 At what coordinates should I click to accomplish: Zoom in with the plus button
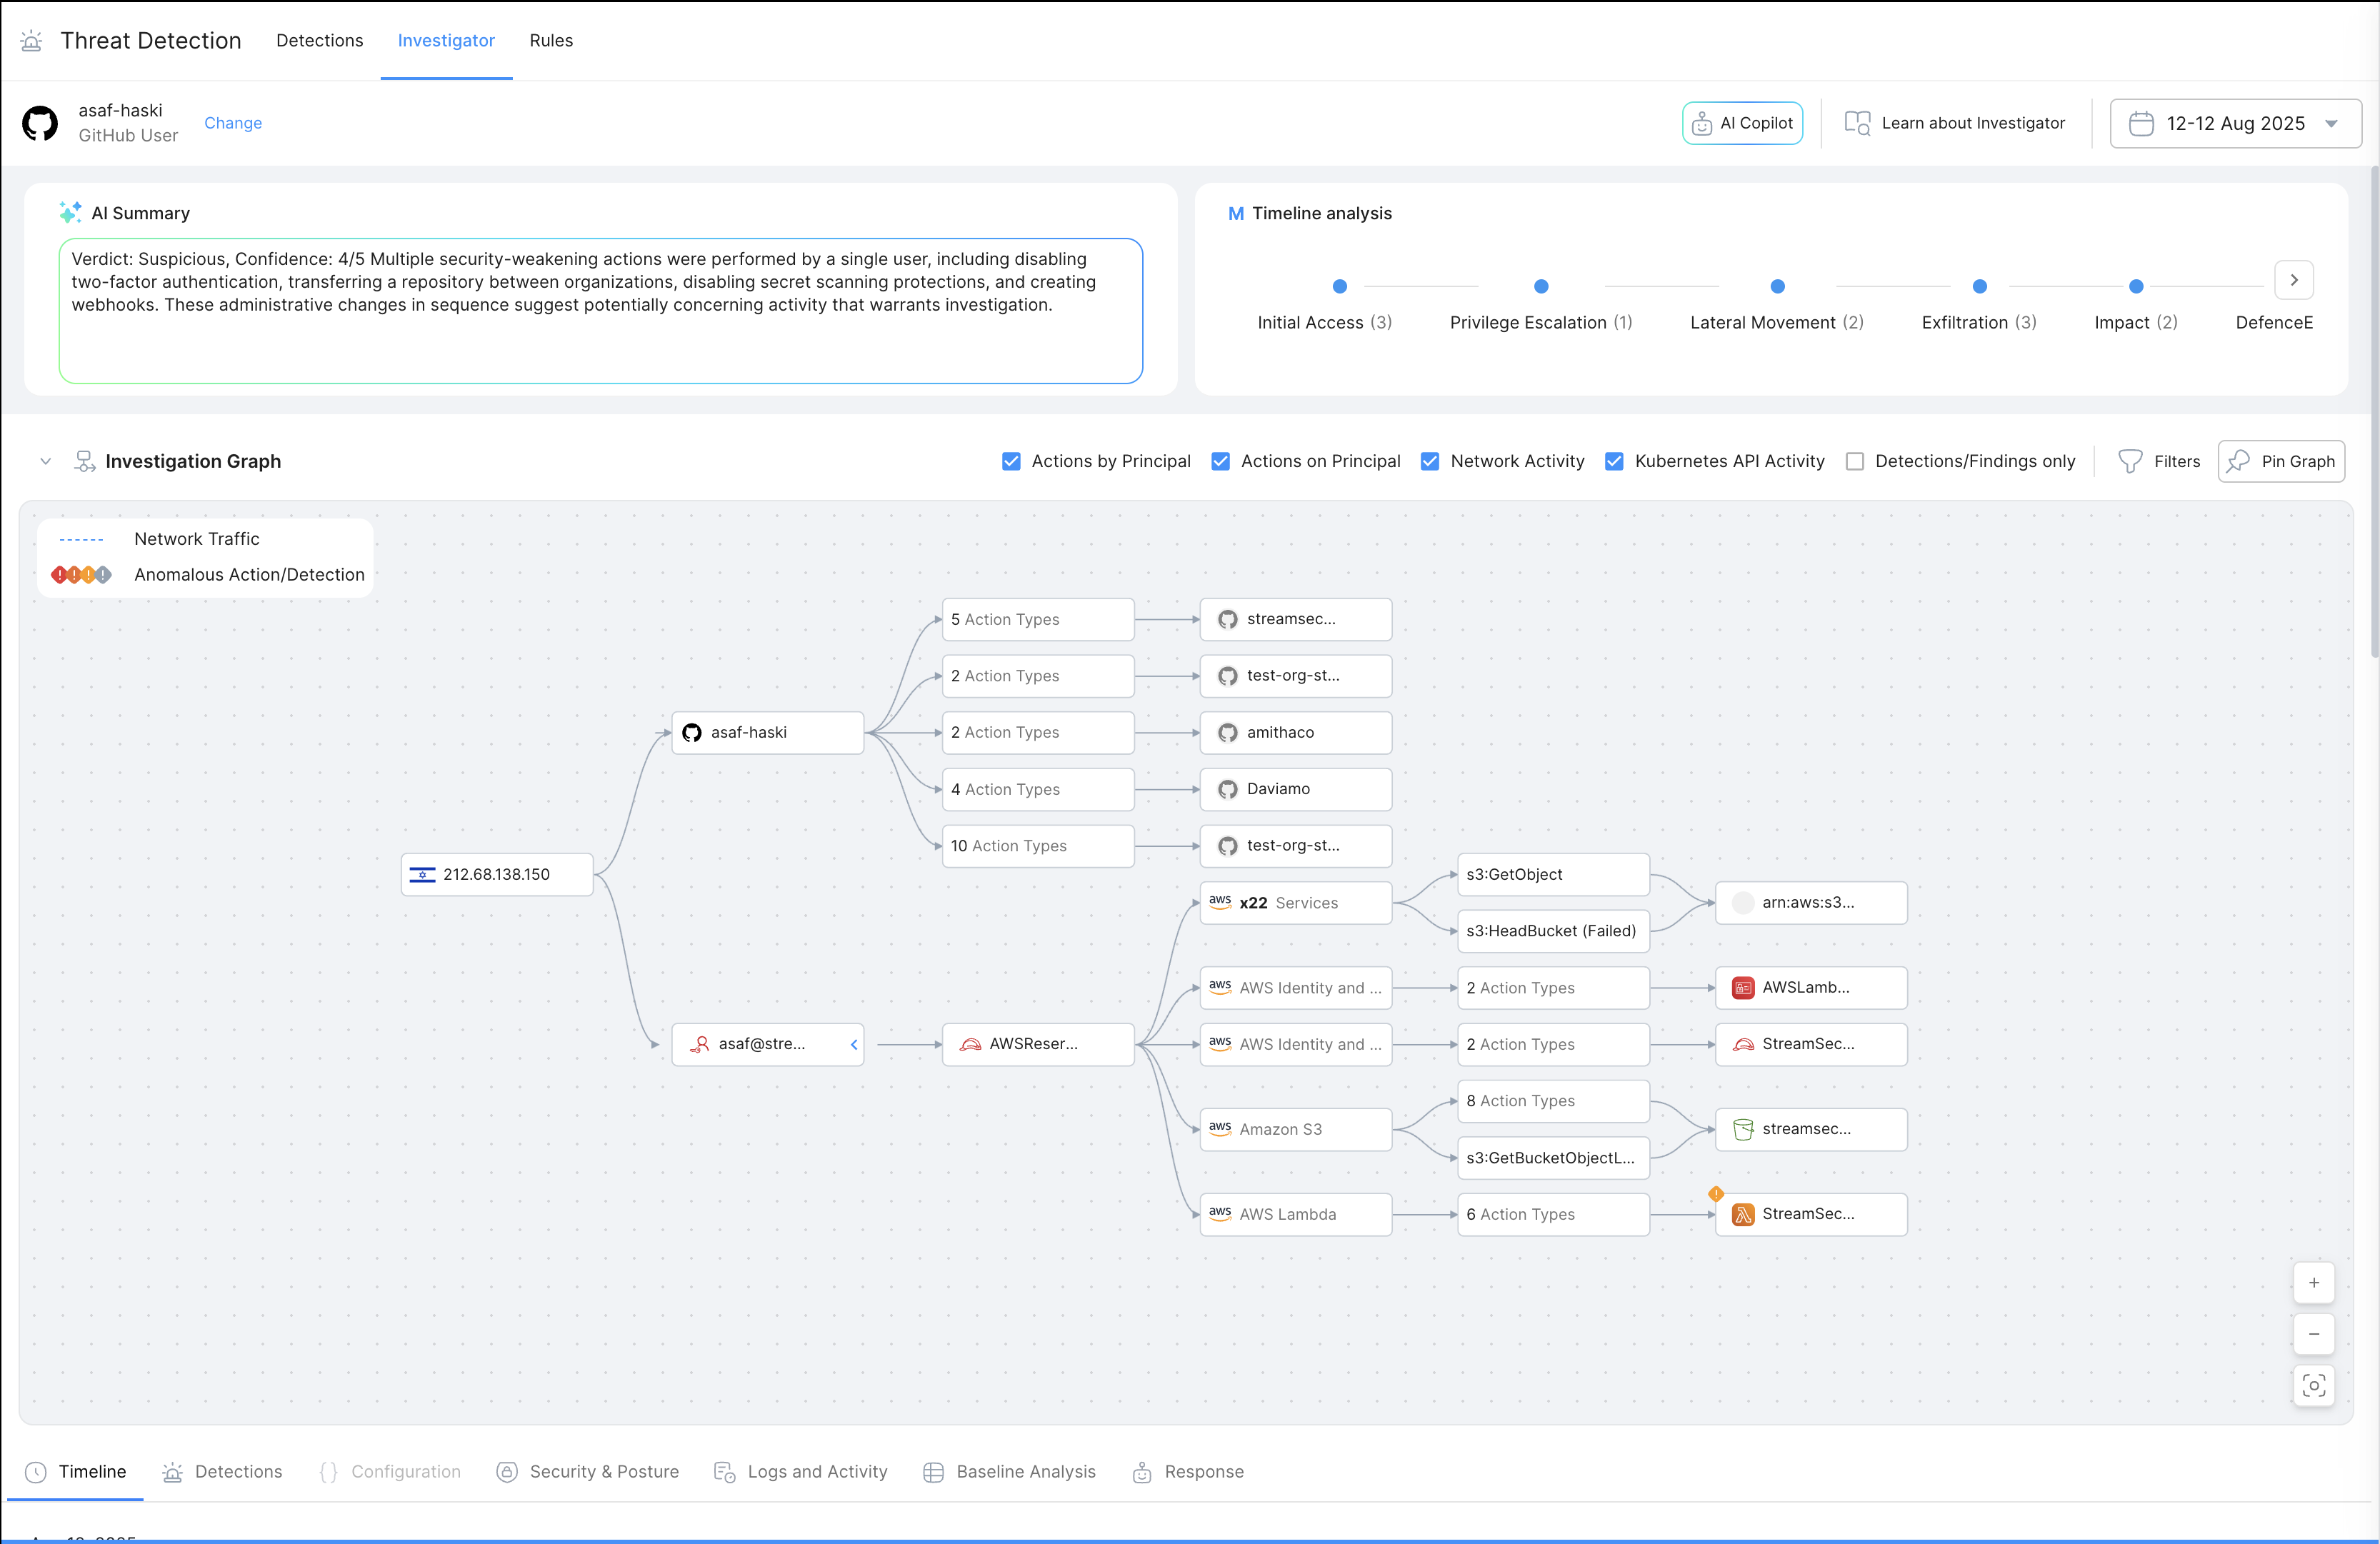pos(2313,1283)
